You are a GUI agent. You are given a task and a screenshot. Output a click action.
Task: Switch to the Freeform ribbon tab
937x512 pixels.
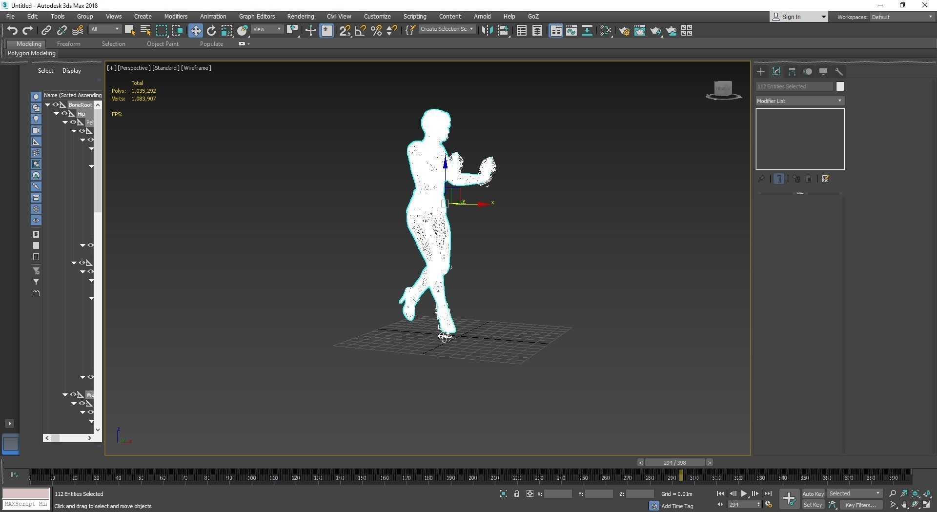click(x=68, y=44)
